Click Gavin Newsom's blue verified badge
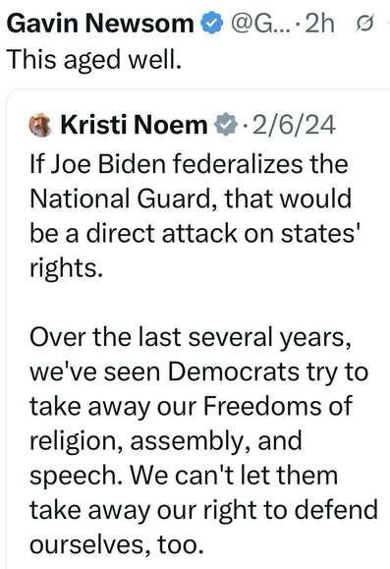Screen dimensions: 390x569 coord(212,24)
